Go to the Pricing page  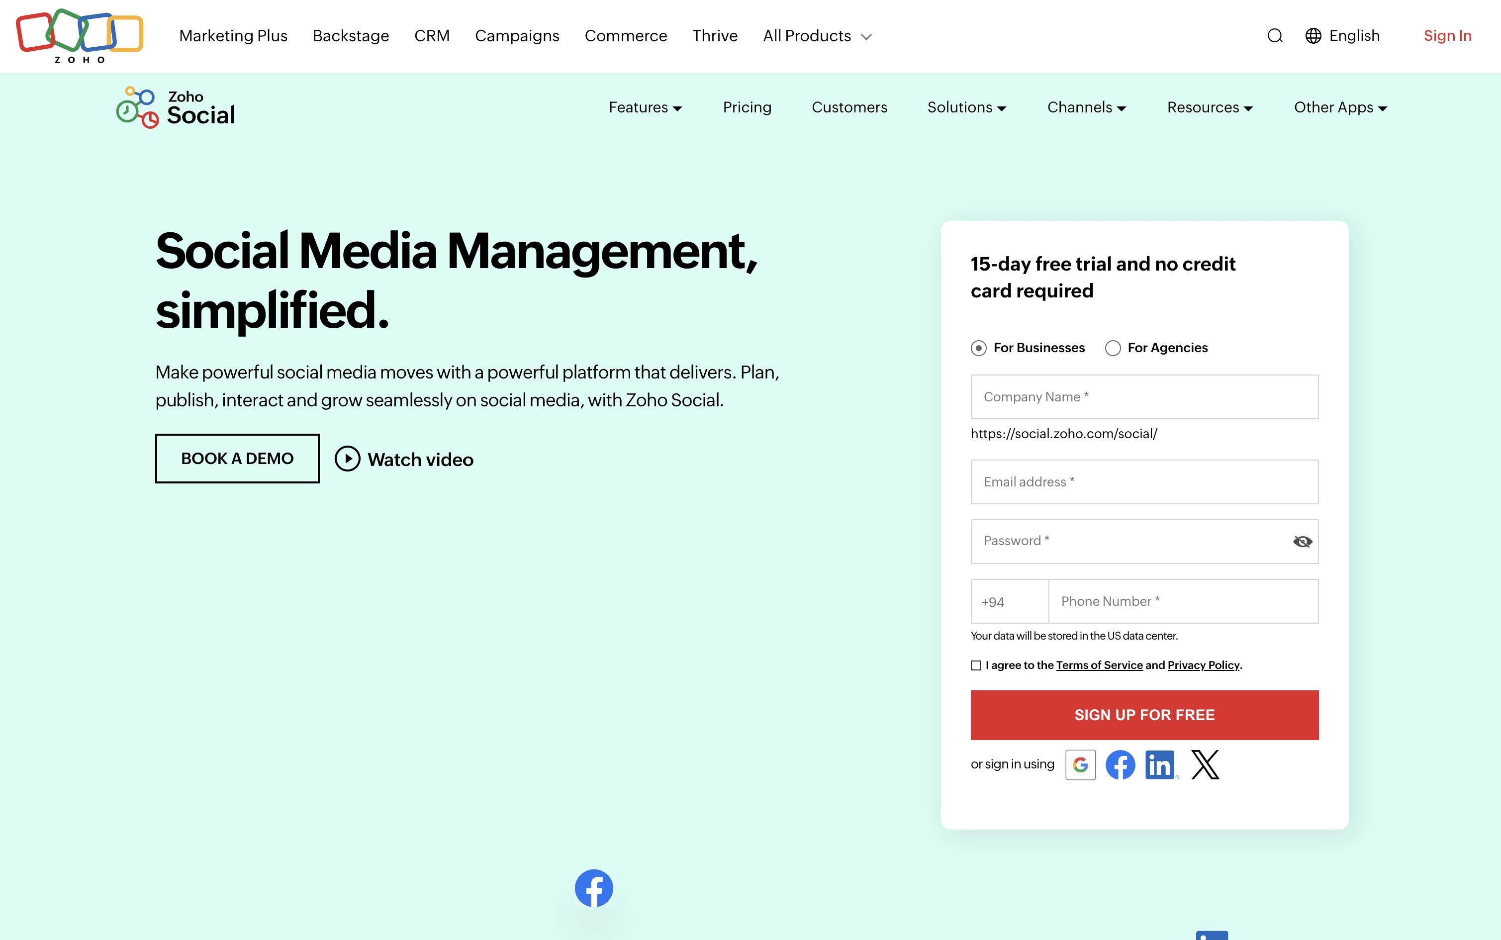(747, 107)
